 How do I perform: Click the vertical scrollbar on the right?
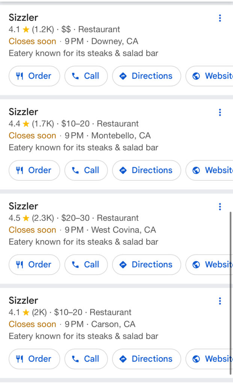click(x=230, y=293)
